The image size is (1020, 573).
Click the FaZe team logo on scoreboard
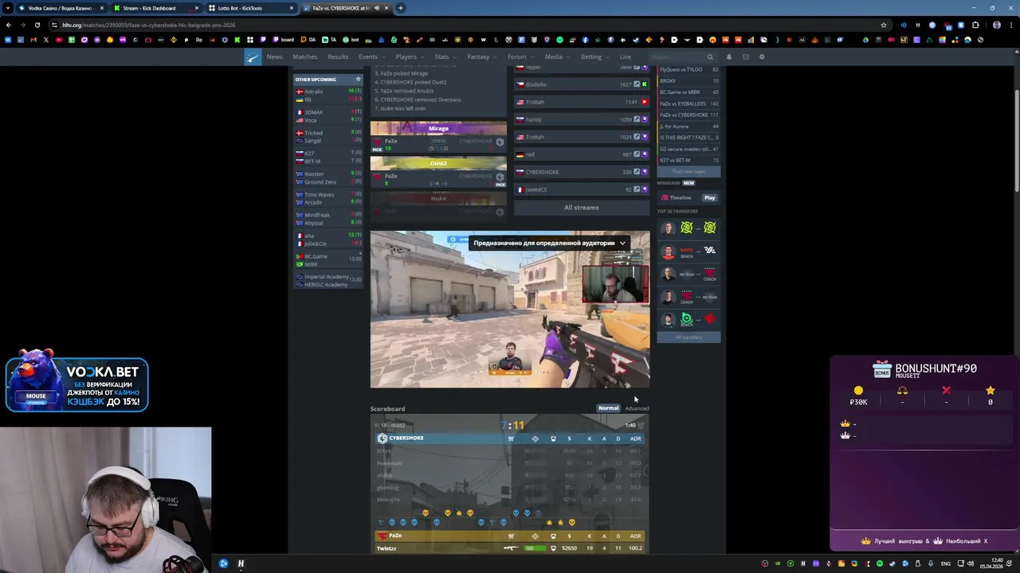pyautogui.click(x=382, y=536)
